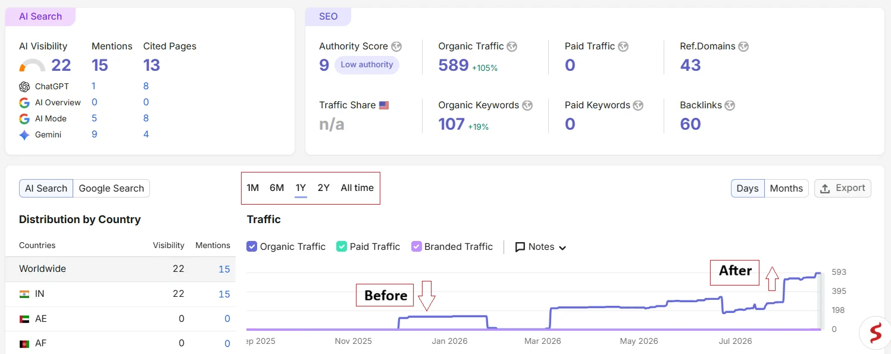Toggle Organic Traffic checkbox

coord(252,246)
